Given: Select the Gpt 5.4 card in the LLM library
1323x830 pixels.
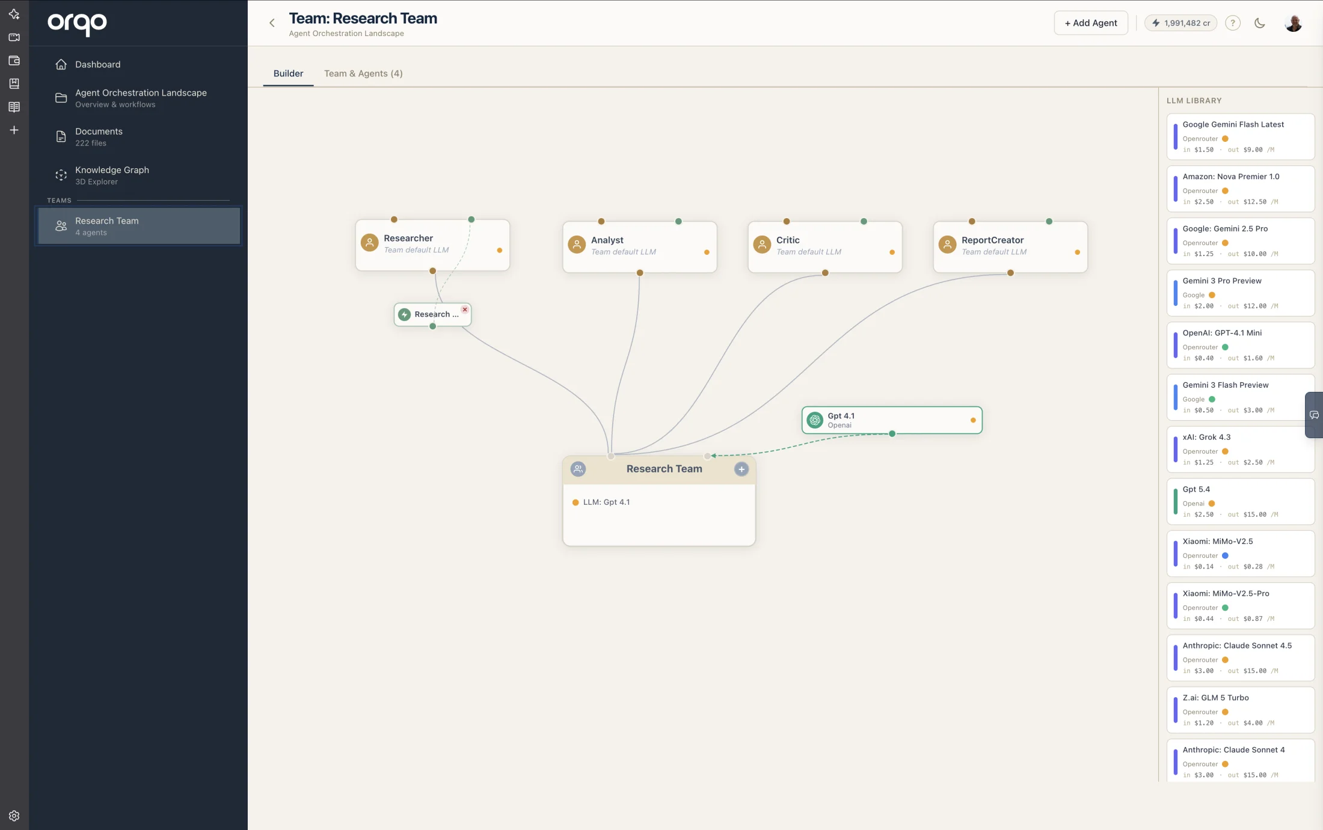Looking at the screenshot, I should (1240, 501).
